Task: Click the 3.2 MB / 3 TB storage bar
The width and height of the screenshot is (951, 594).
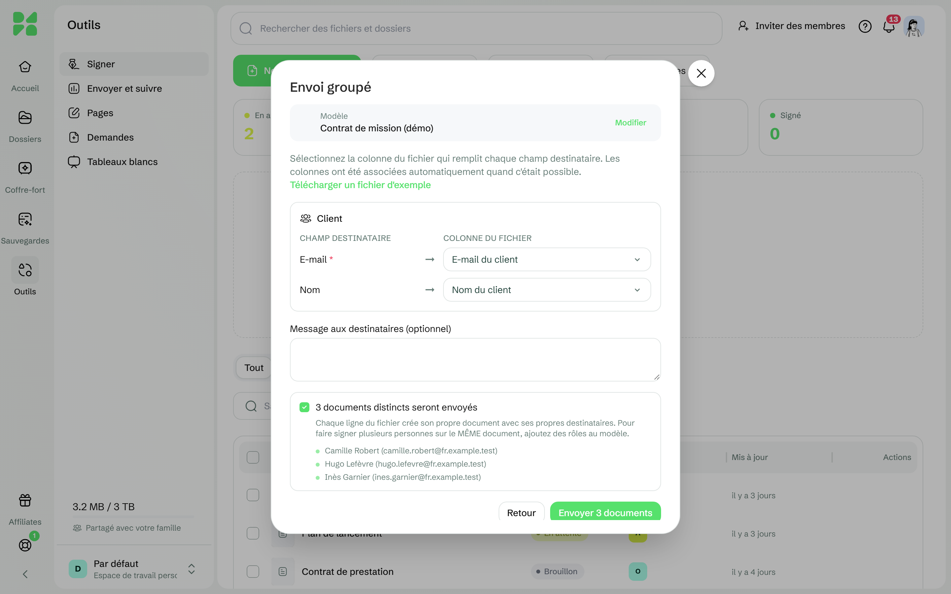Action: click(133, 516)
